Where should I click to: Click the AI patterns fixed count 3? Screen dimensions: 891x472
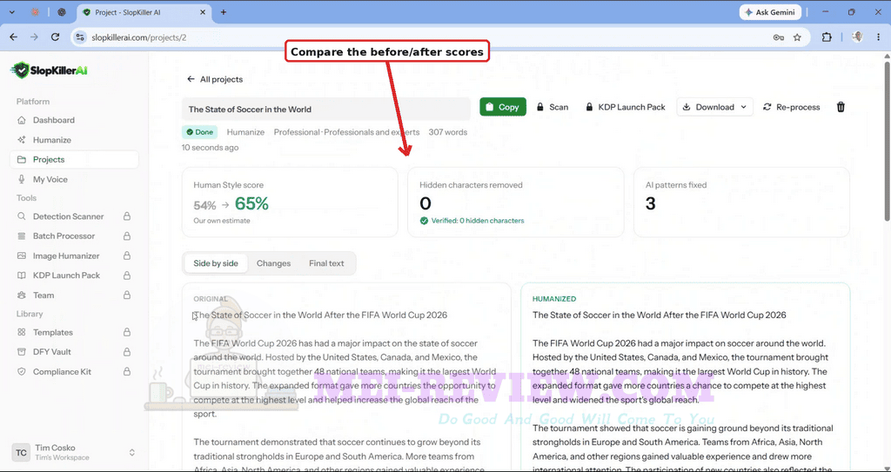click(651, 203)
